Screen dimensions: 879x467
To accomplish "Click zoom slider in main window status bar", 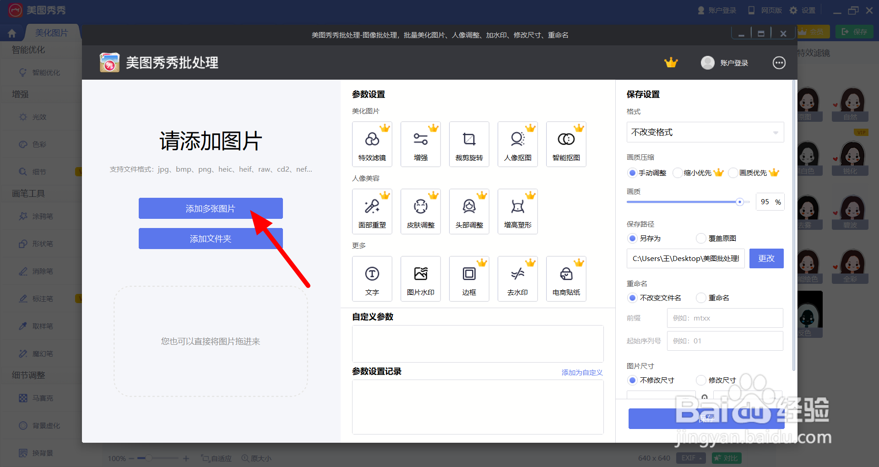I will pyautogui.click(x=158, y=458).
